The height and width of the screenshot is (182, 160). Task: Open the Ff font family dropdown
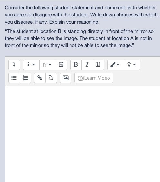click(48, 65)
